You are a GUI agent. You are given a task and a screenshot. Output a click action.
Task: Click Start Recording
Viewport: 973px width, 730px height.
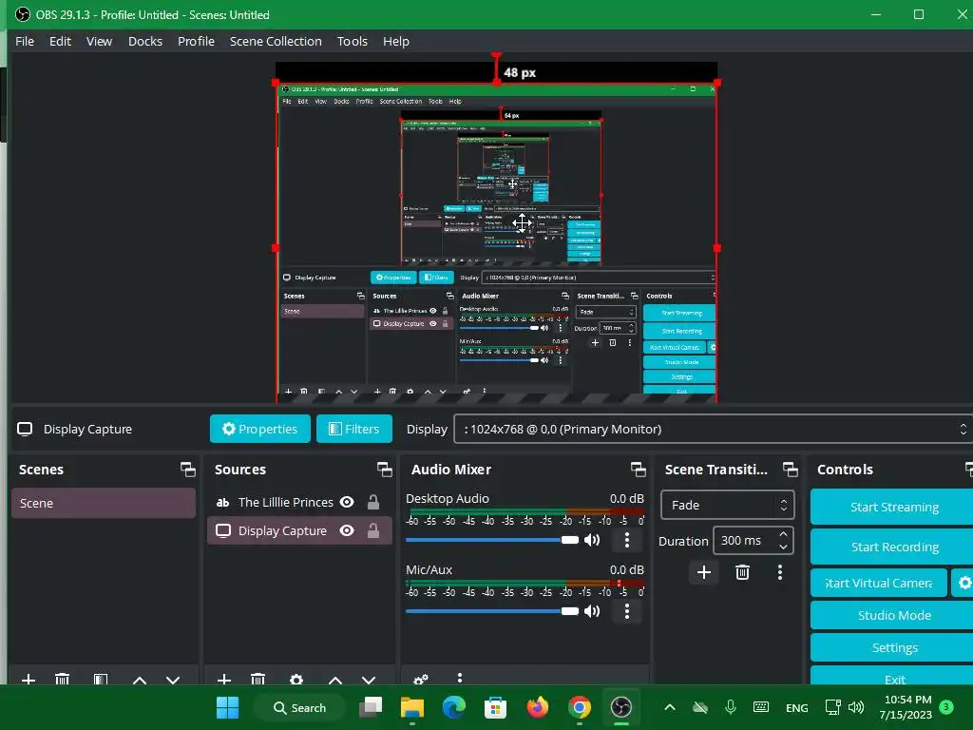(x=892, y=547)
